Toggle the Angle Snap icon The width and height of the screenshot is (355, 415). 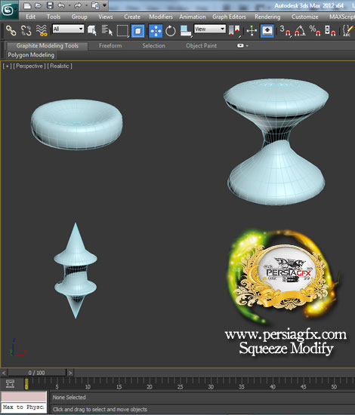click(x=300, y=31)
